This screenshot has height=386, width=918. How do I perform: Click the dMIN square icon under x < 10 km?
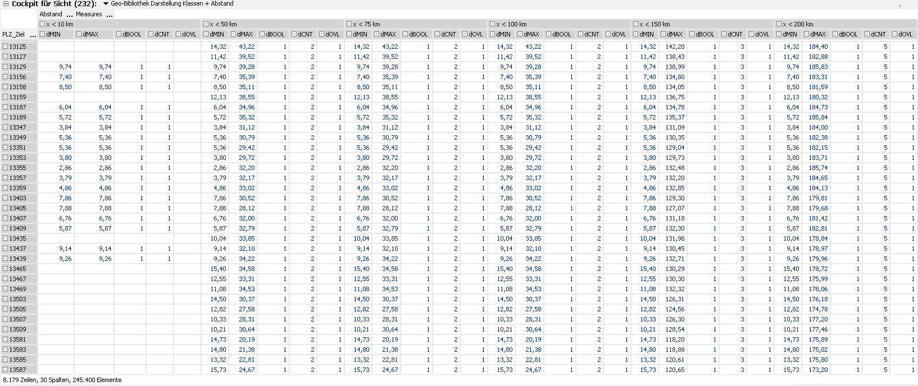pyautogui.click(x=42, y=34)
